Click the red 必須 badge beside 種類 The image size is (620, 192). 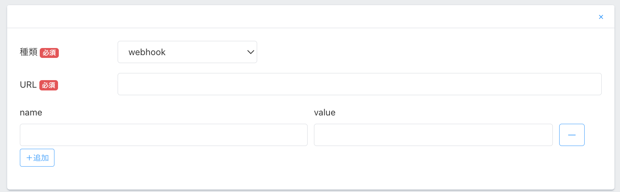click(49, 53)
